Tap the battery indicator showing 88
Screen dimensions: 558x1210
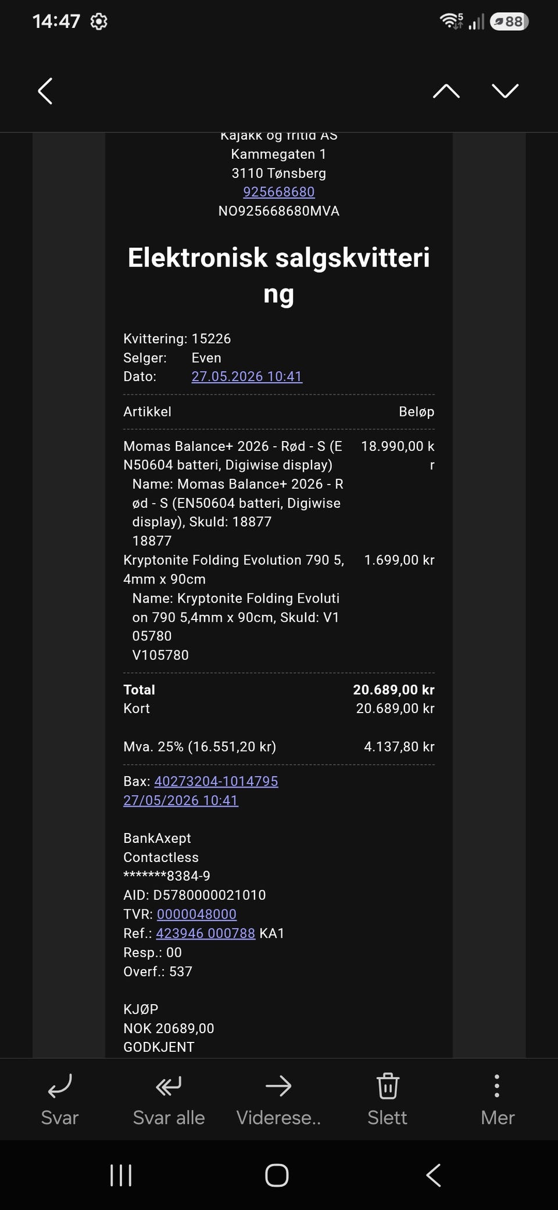pos(509,22)
